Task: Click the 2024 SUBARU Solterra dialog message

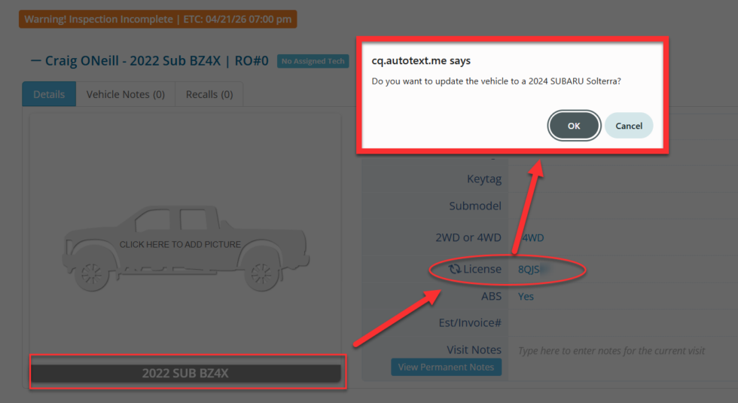Action: coord(496,81)
